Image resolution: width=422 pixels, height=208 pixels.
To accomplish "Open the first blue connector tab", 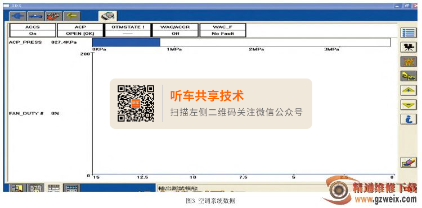I will coord(18,16).
